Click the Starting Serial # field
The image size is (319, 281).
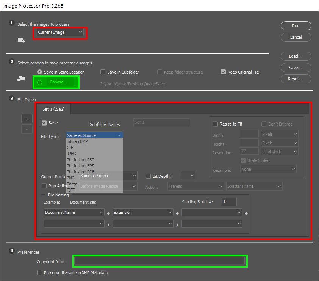coord(229,202)
